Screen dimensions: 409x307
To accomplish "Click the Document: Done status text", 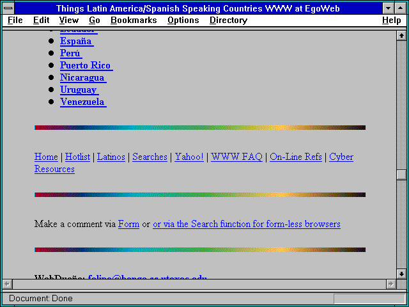I will pos(41,299).
